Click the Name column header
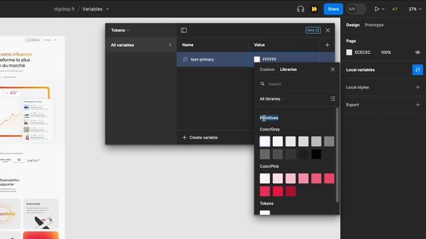Screen dimensions: 426x239 [188, 45]
